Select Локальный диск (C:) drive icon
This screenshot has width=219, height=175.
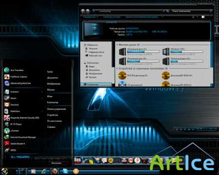[122, 52]
